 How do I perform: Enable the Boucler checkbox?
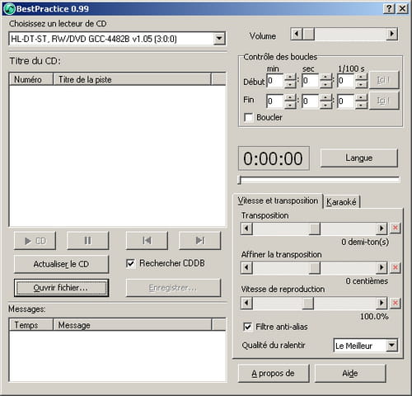tap(249, 117)
